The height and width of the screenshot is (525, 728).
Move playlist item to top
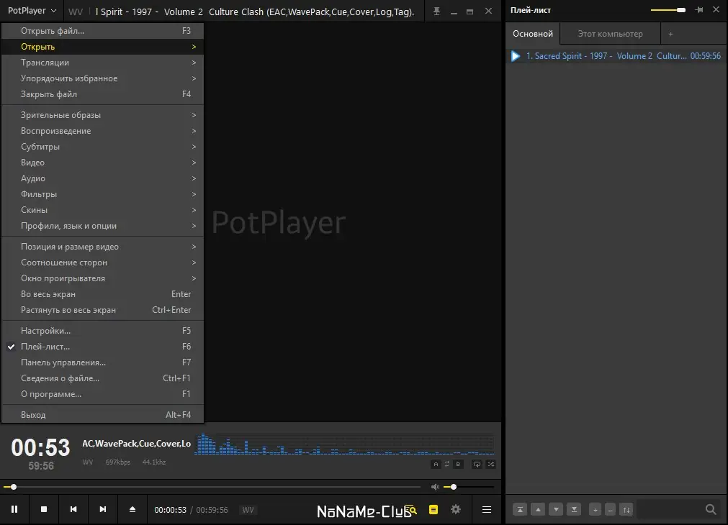(x=519, y=509)
